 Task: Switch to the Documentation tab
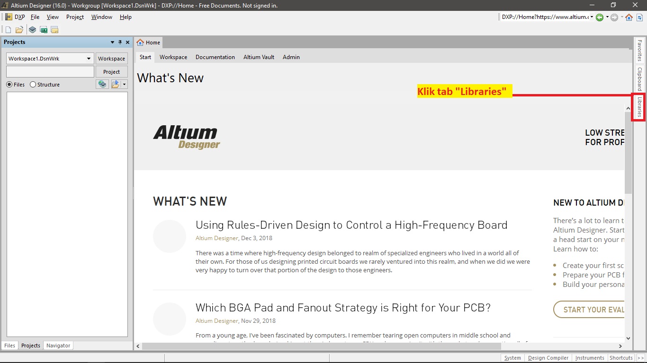coord(215,57)
